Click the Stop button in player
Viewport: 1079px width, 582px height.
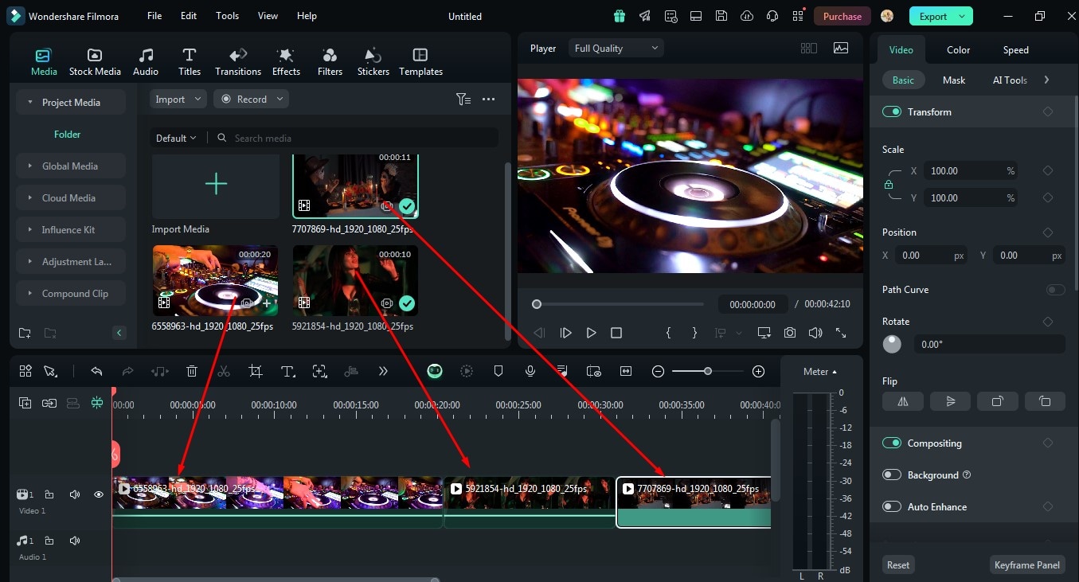click(x=616, y=333)
